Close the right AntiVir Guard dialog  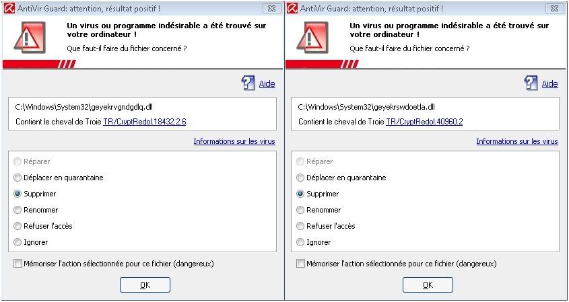point(554,9)
